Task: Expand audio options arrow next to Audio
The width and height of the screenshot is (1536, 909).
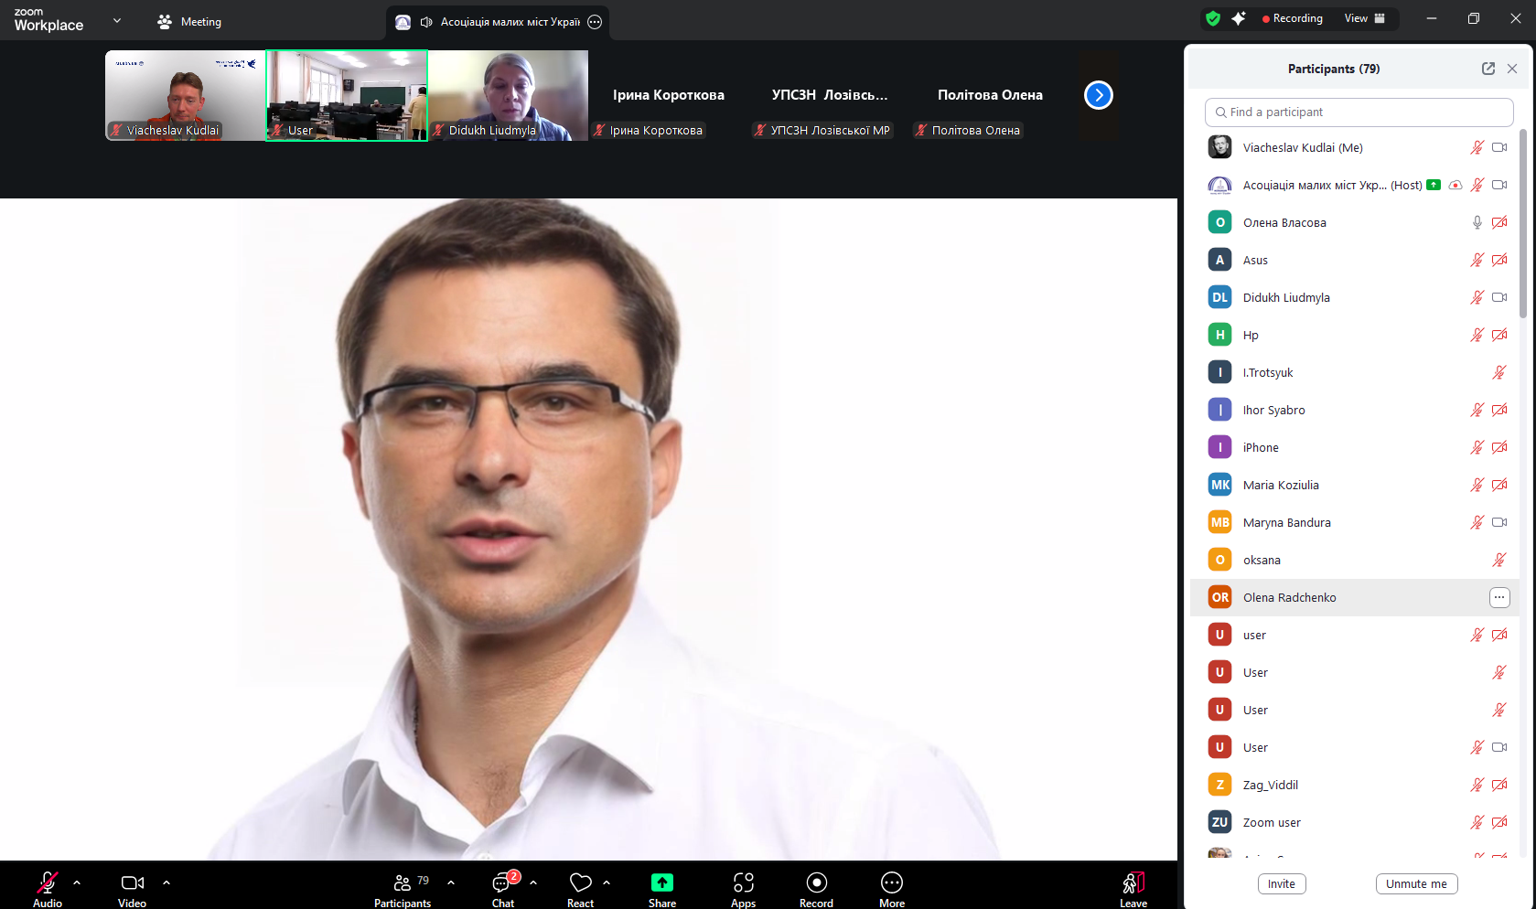Action: pos(77,882)
